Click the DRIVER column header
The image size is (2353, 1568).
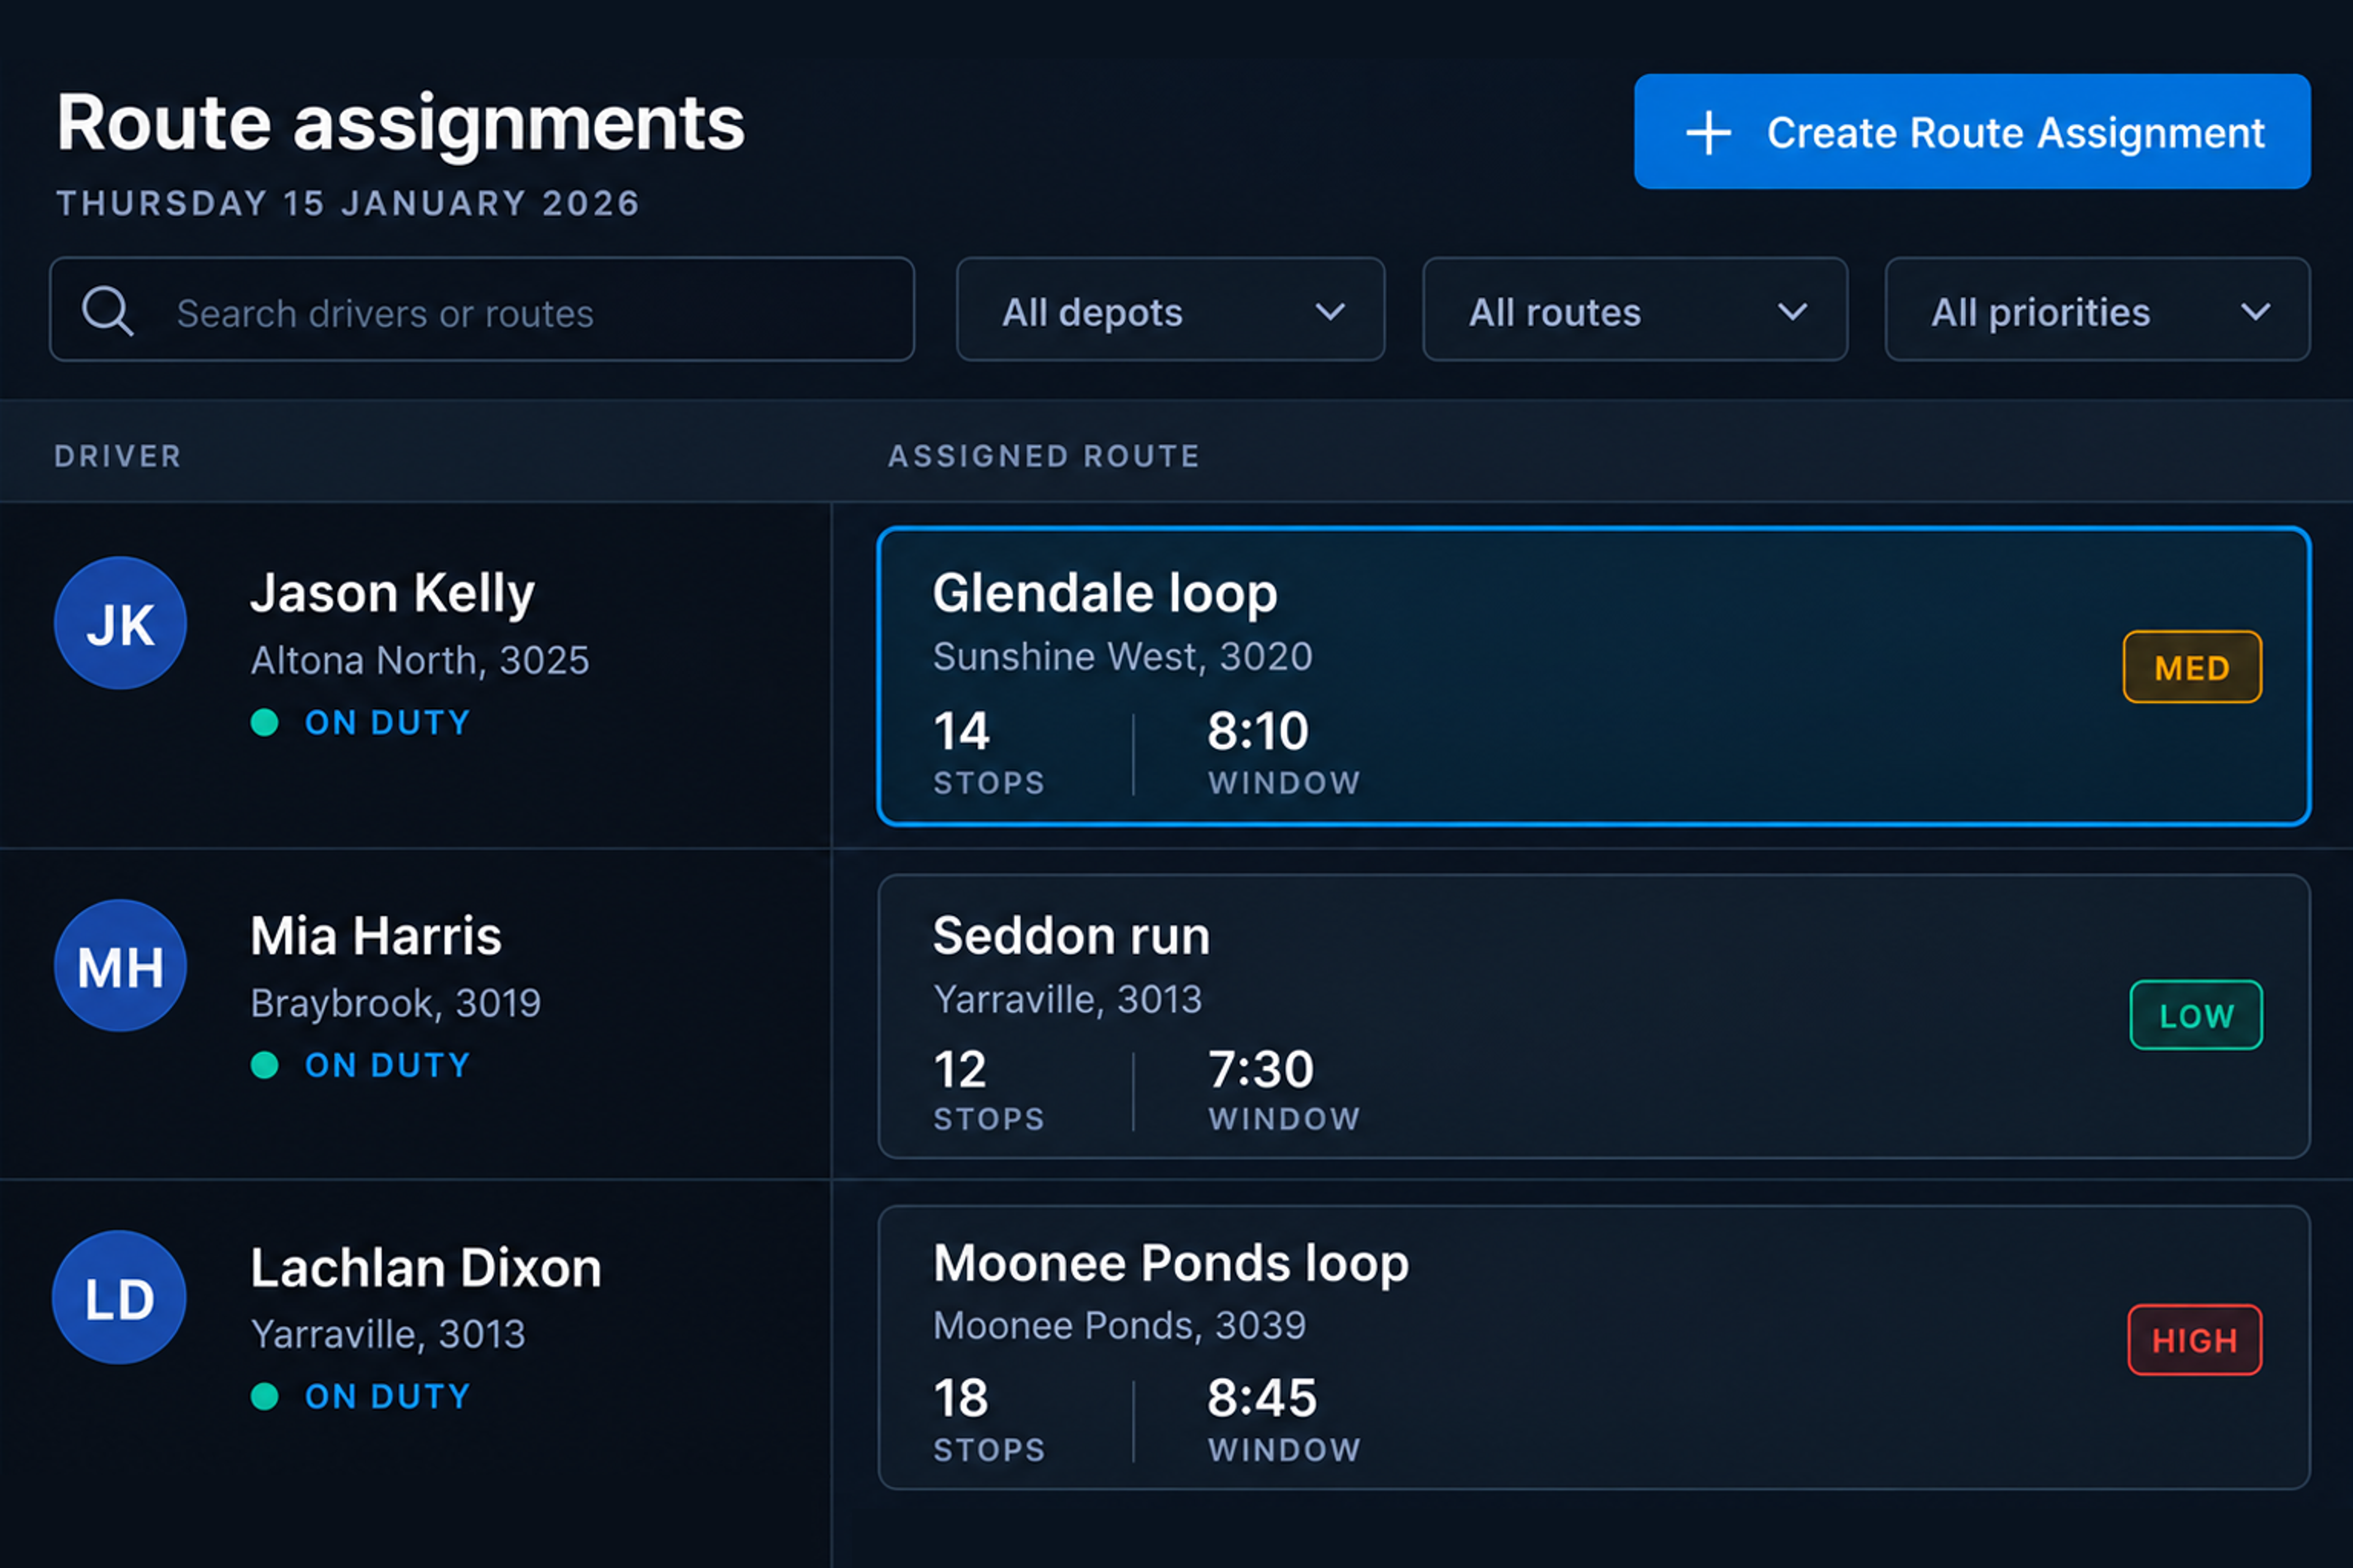click(x=118, y=457)
